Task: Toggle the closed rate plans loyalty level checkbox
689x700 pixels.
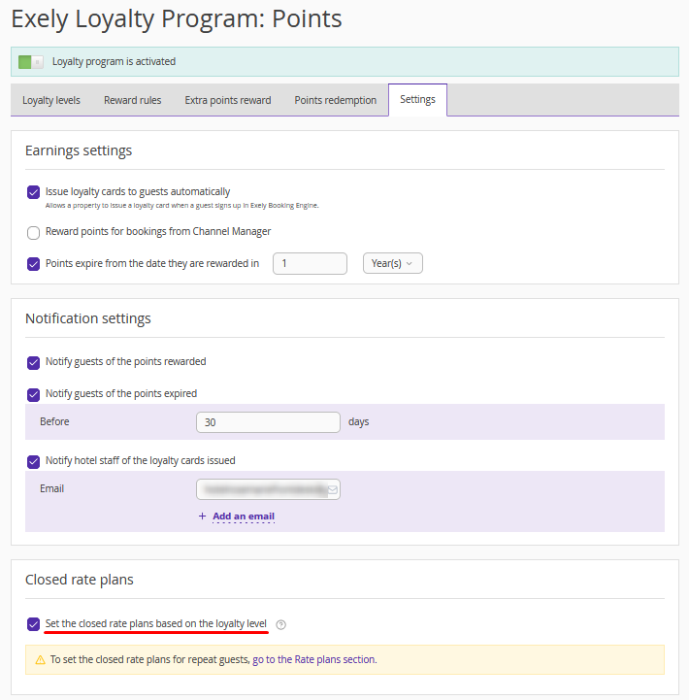Action: point(33,624)
